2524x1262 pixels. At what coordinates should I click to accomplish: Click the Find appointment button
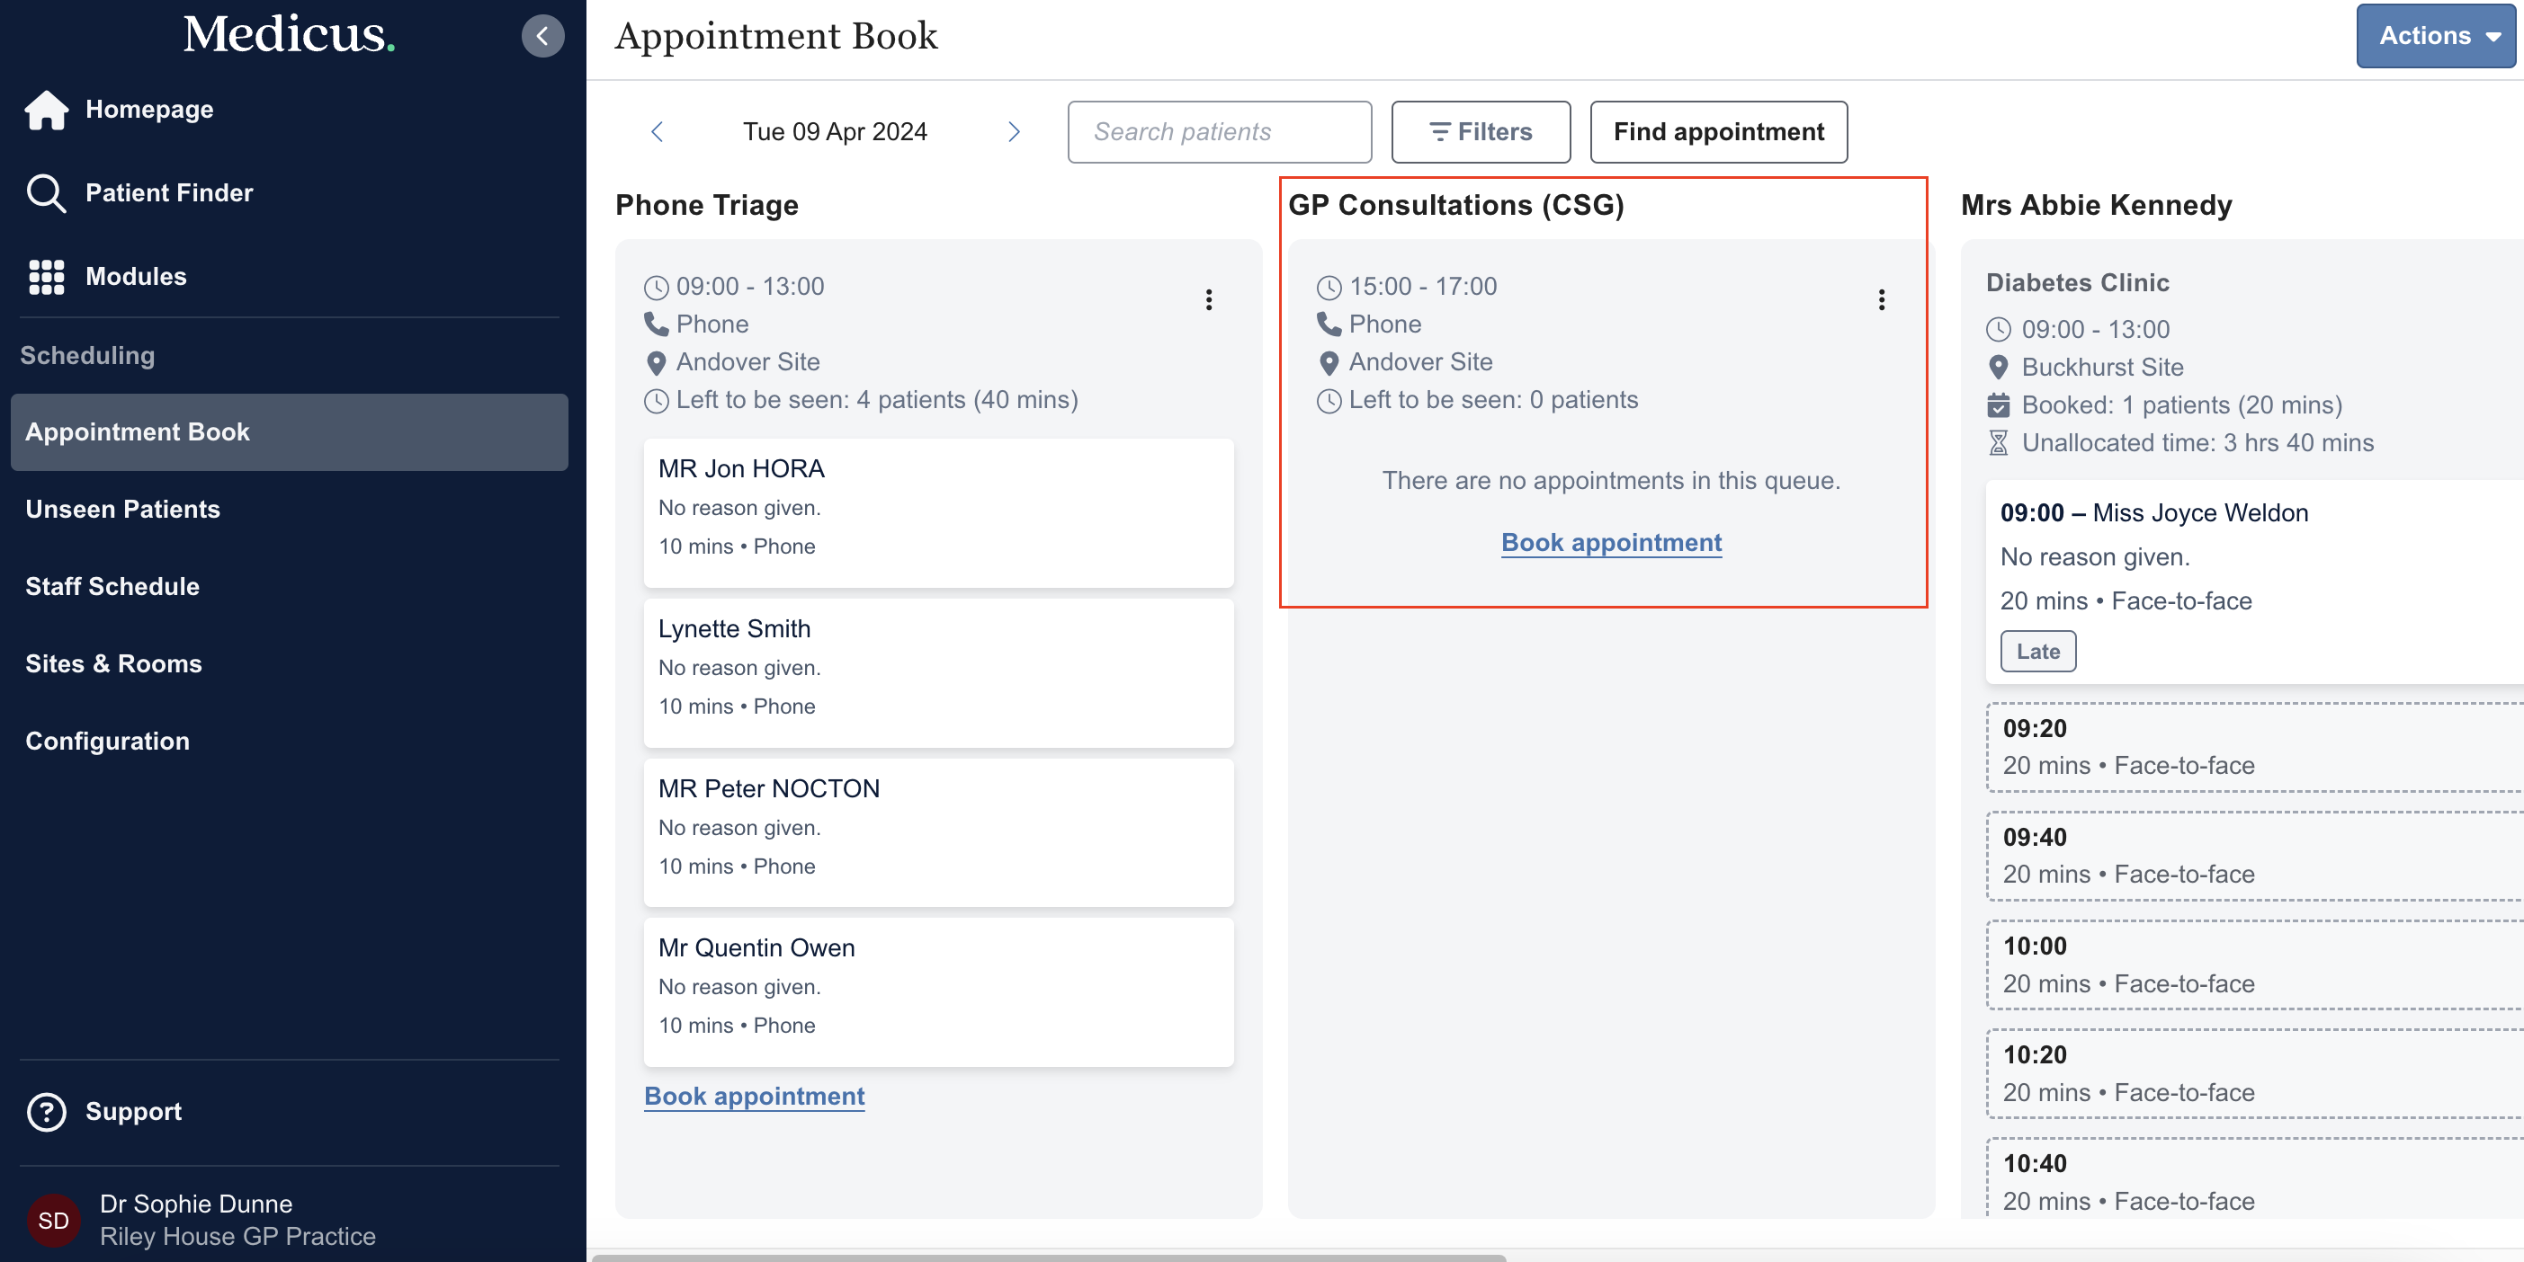tap(1718, 132)
